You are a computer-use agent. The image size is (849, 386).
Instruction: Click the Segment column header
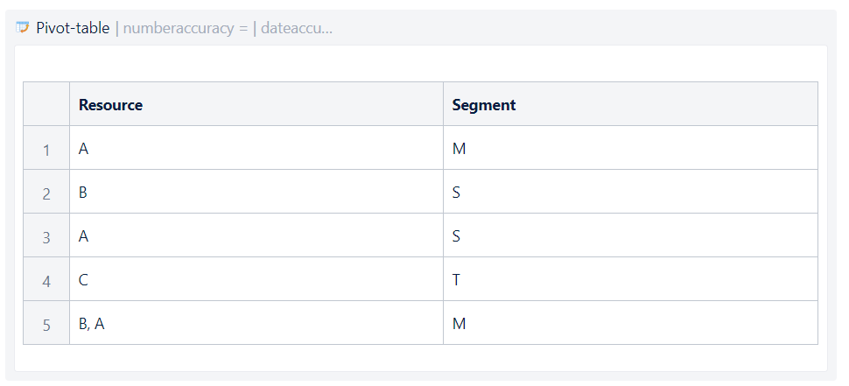pos(484,105)
